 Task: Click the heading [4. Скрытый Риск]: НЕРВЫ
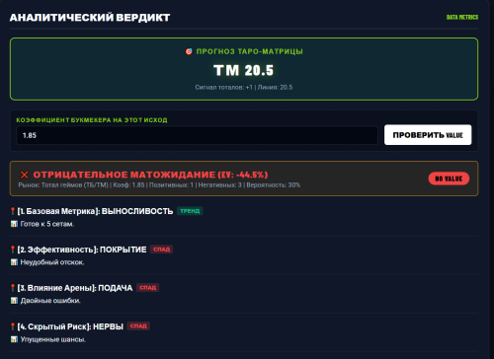point(70,326)
